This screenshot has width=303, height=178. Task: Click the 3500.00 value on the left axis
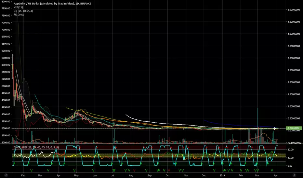(x=6, y=128)
